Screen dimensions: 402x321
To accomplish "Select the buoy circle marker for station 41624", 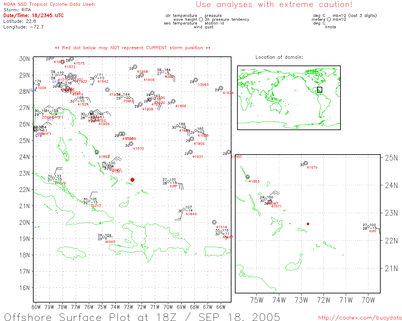I will point(221,88).
